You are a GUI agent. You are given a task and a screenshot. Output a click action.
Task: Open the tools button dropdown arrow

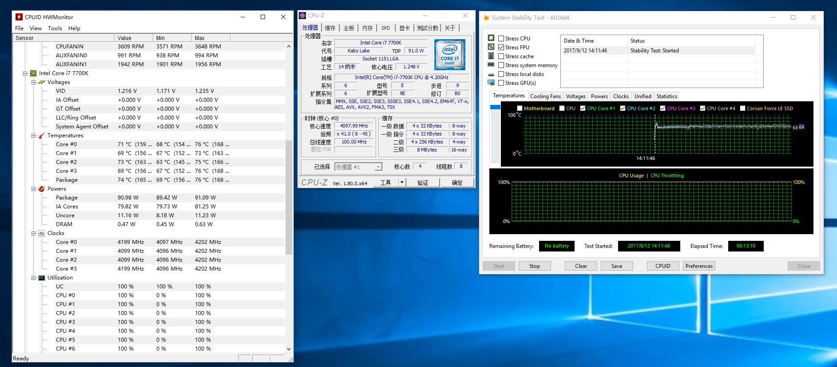pyautogui.click(x=402, y=183)
